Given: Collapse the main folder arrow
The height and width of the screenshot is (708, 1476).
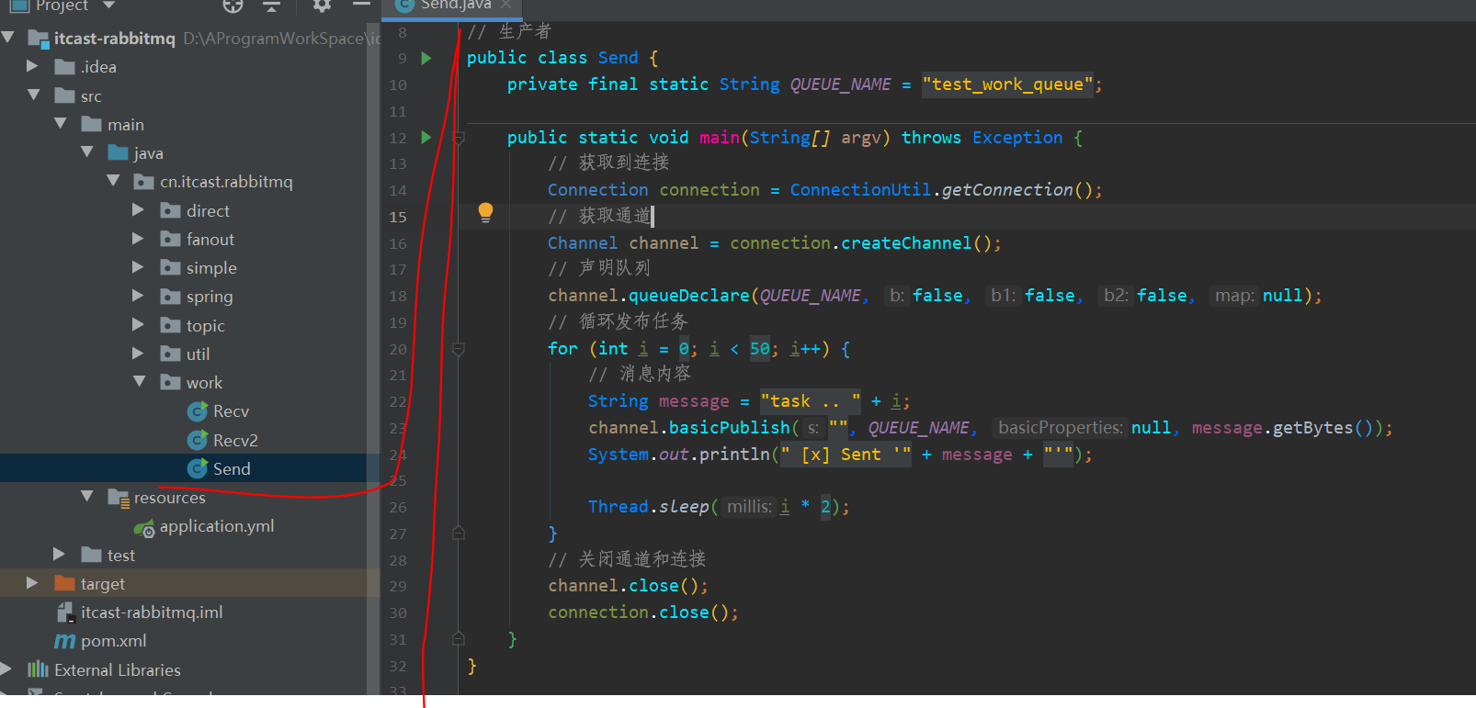Looking at the screenshot, I should [60, 123].
